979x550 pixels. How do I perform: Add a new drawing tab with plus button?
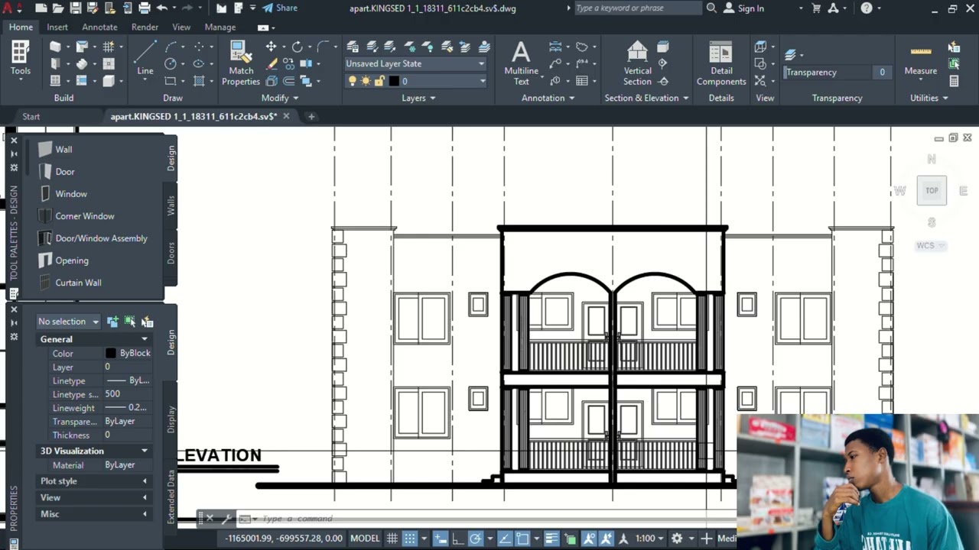click(x=311, y=116)
